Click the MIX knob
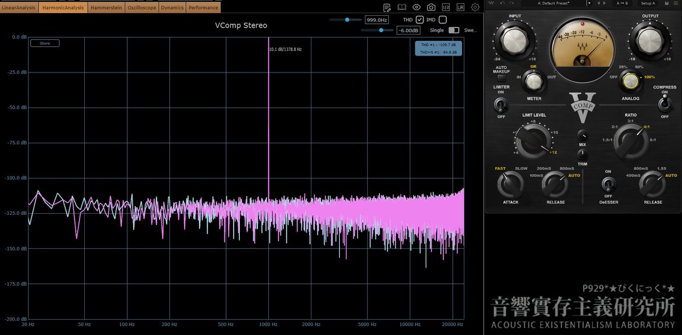This screenshot has width=682, height=335. 583,135
